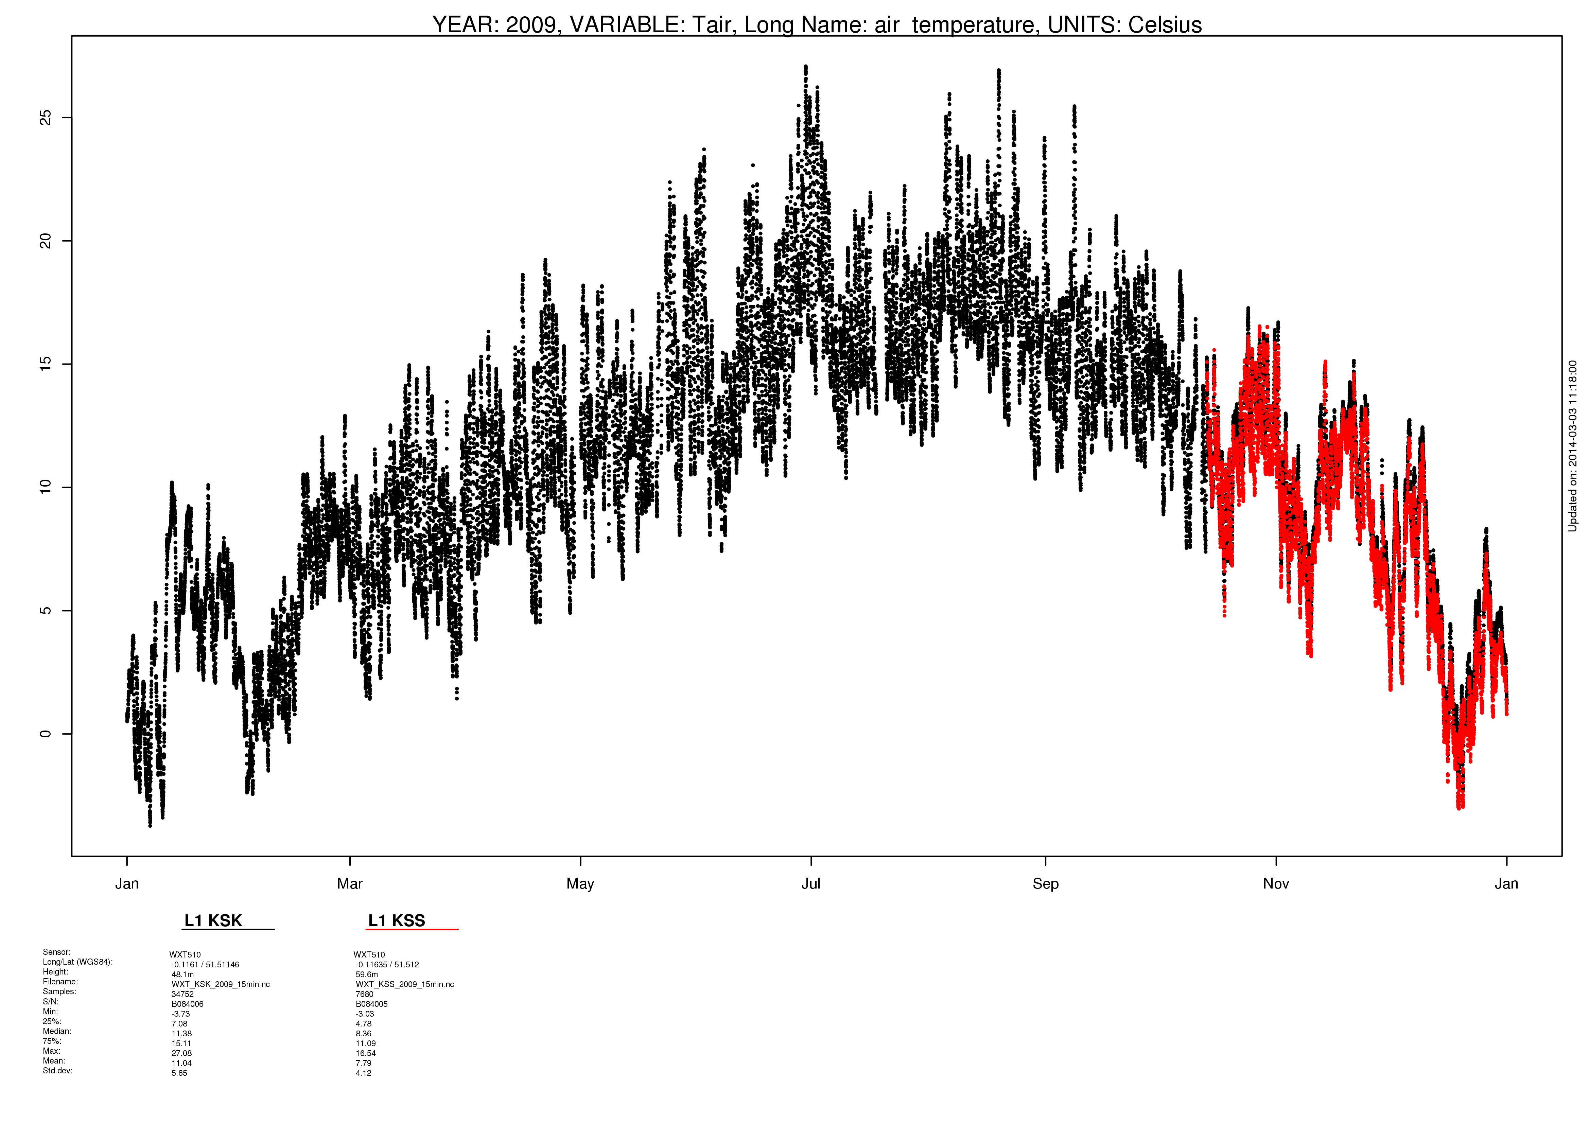Click the 'Std.dev:' row label

[x=57, y=1071]
